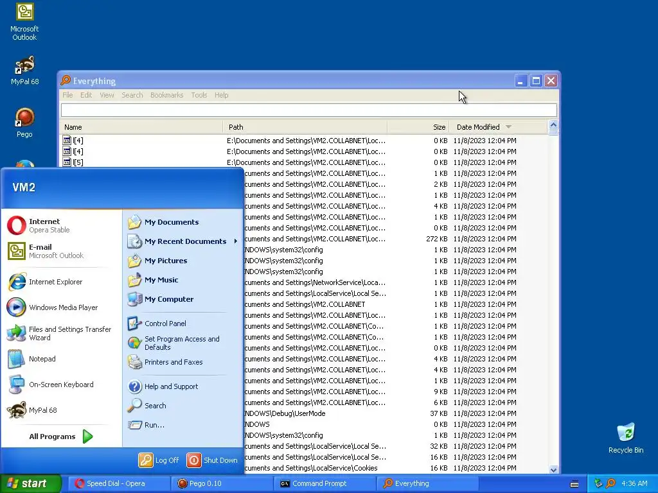658x493 pixels.
Task: Switch to Pego 0.10 taskbar button
Action: pyautogui.click(x=223, y=483)
